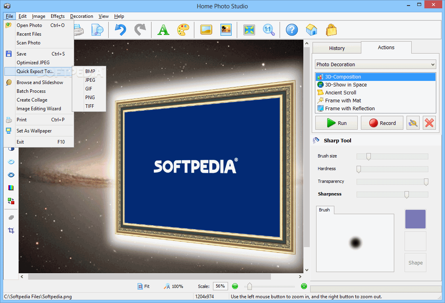Click the red X delete action button
Screen dimensions: 445x303
[429, 123]
